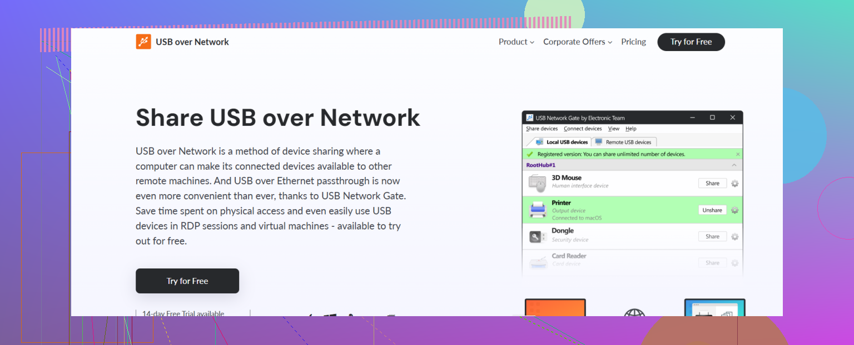Dismiss the registered version banner

pyautogui.click(x=738, y=154)
